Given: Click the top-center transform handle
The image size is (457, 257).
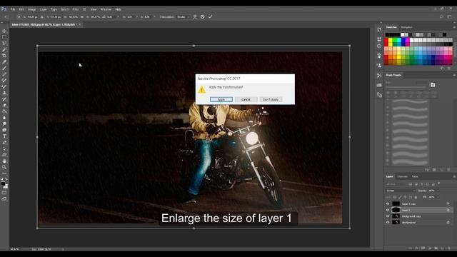Looking at the screenshot, I should tap(194, 46).
